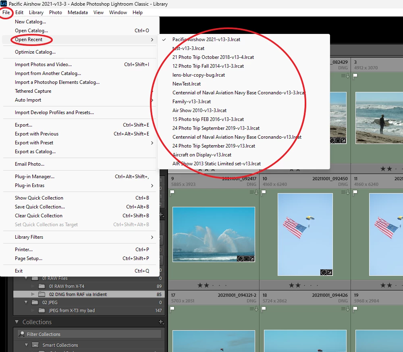Toggle flag on photo 17 cell
The width and height of the screenshot is (403, 352).
172,309
